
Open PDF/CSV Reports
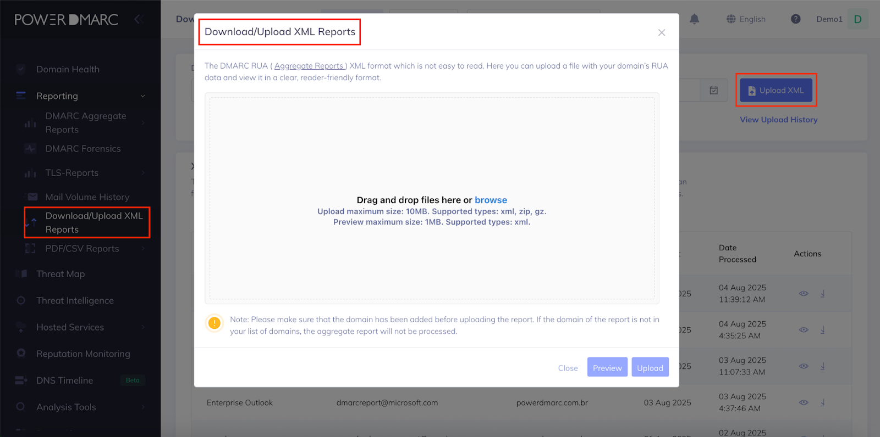82,249
